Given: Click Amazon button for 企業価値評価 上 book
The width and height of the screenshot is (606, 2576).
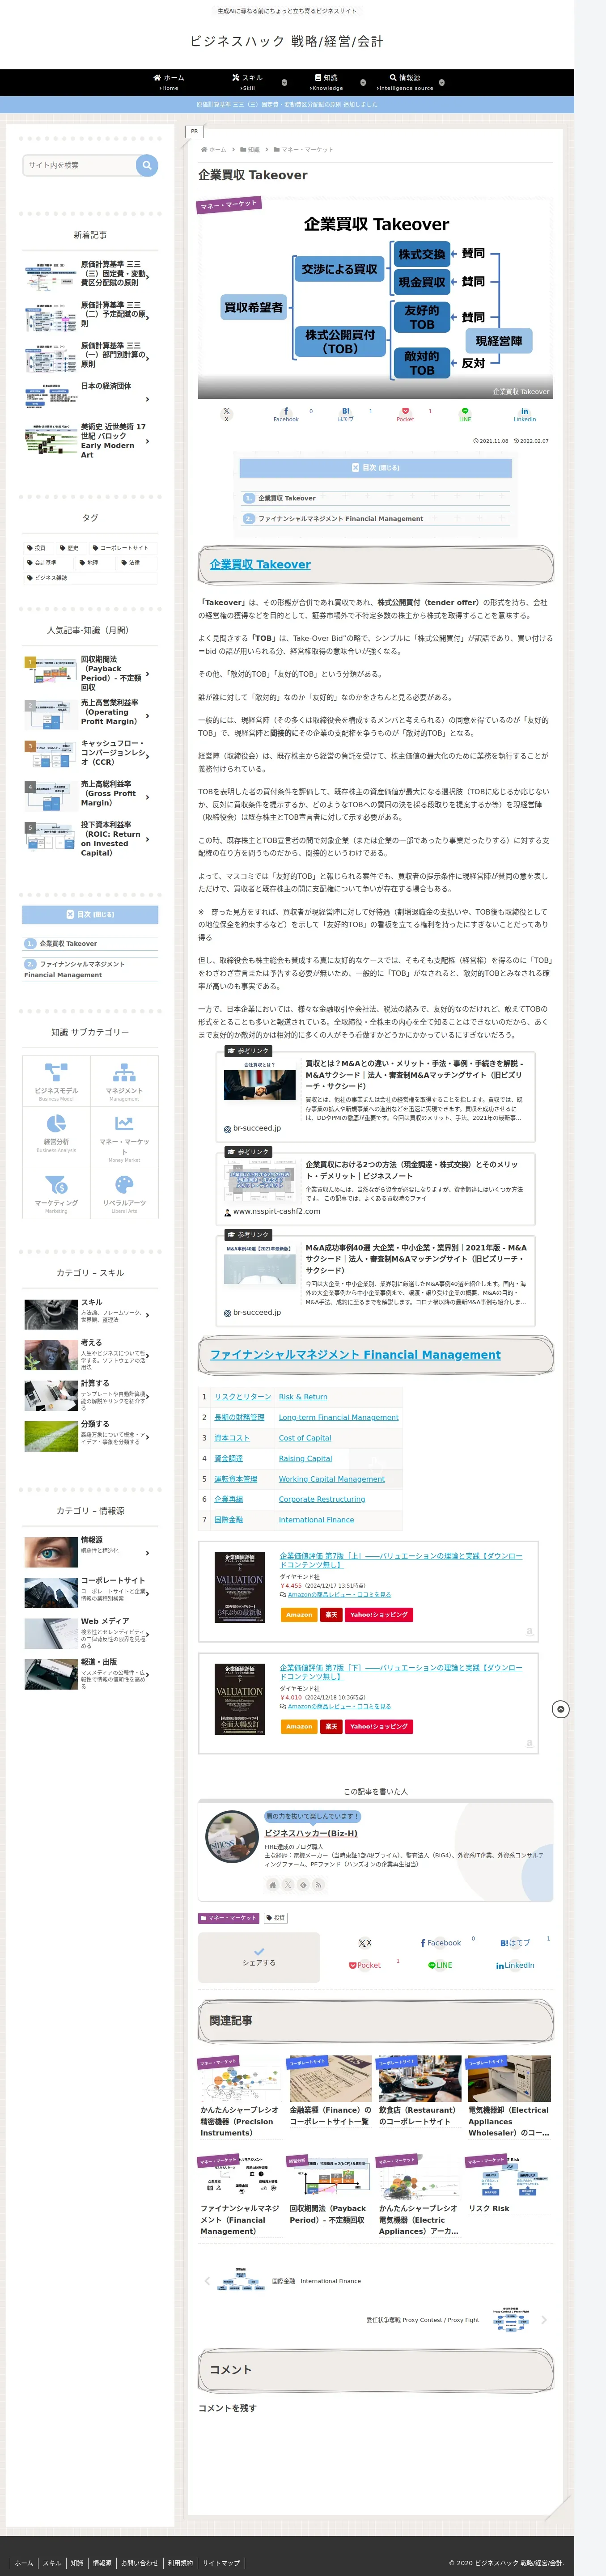Looking at the screenshot, I should tap(299, 1614).
